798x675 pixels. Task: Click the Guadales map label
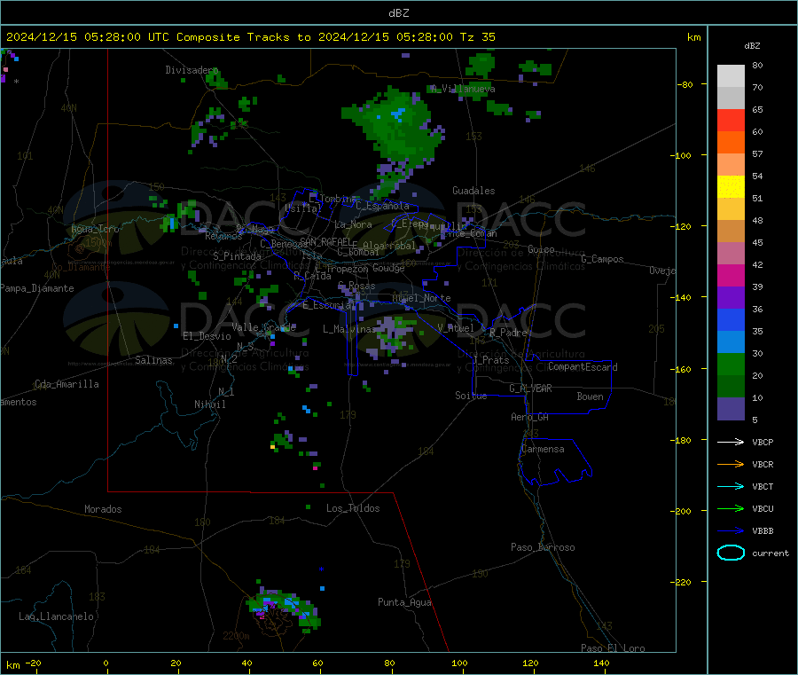(473, 191)
